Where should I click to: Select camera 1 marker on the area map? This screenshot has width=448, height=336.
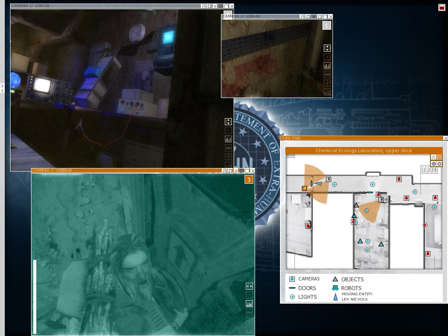329,179
